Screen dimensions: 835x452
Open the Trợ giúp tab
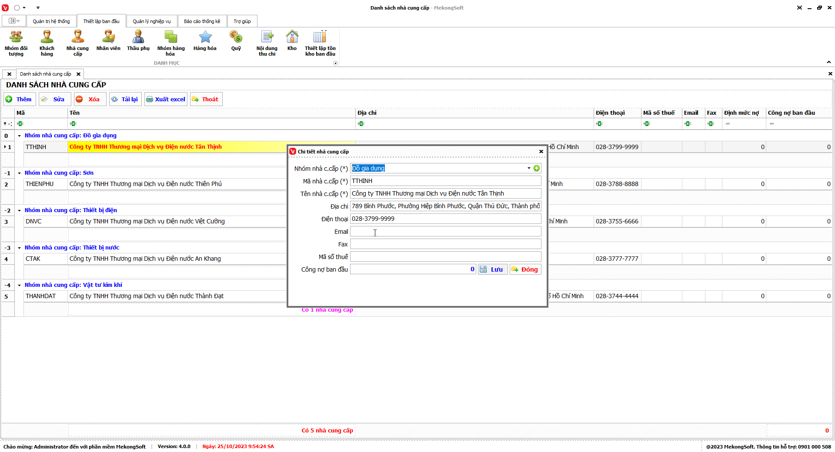tap(242, 21)
